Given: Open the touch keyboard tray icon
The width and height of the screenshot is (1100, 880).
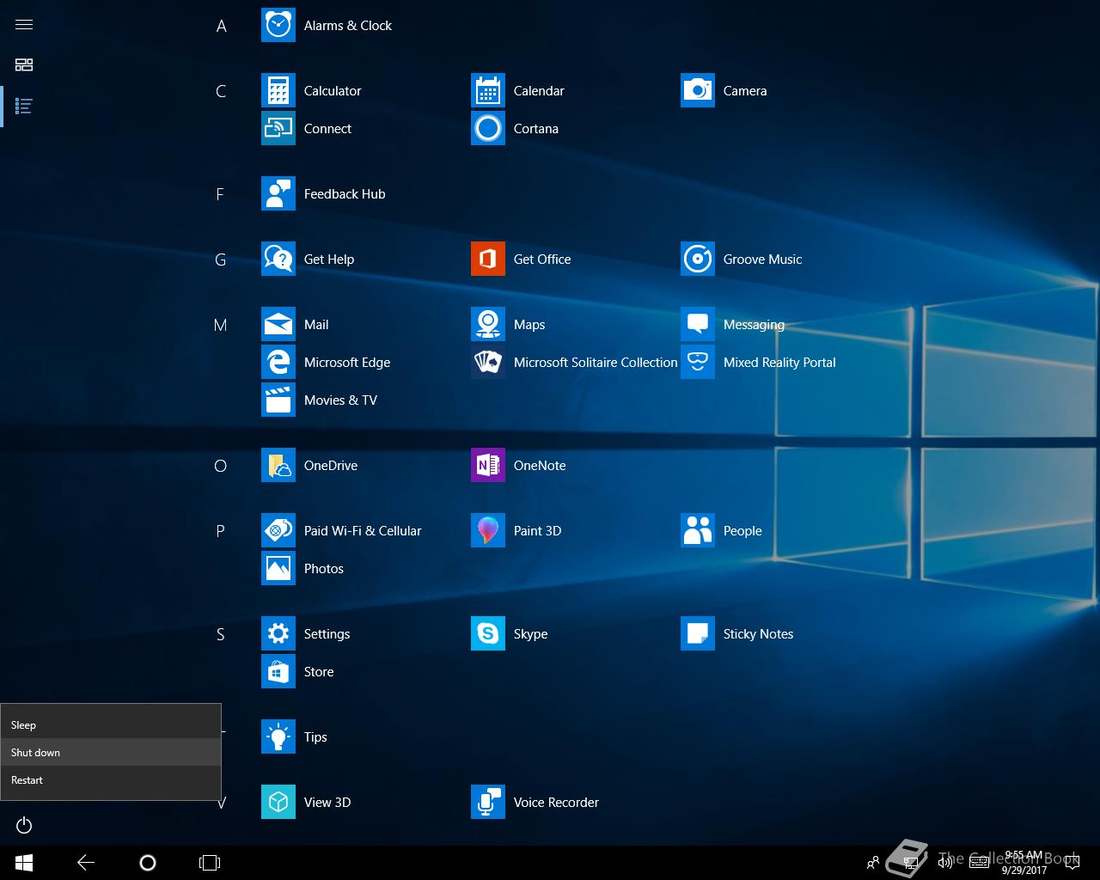Looking at the screenshot, I should tap(979, 862).
